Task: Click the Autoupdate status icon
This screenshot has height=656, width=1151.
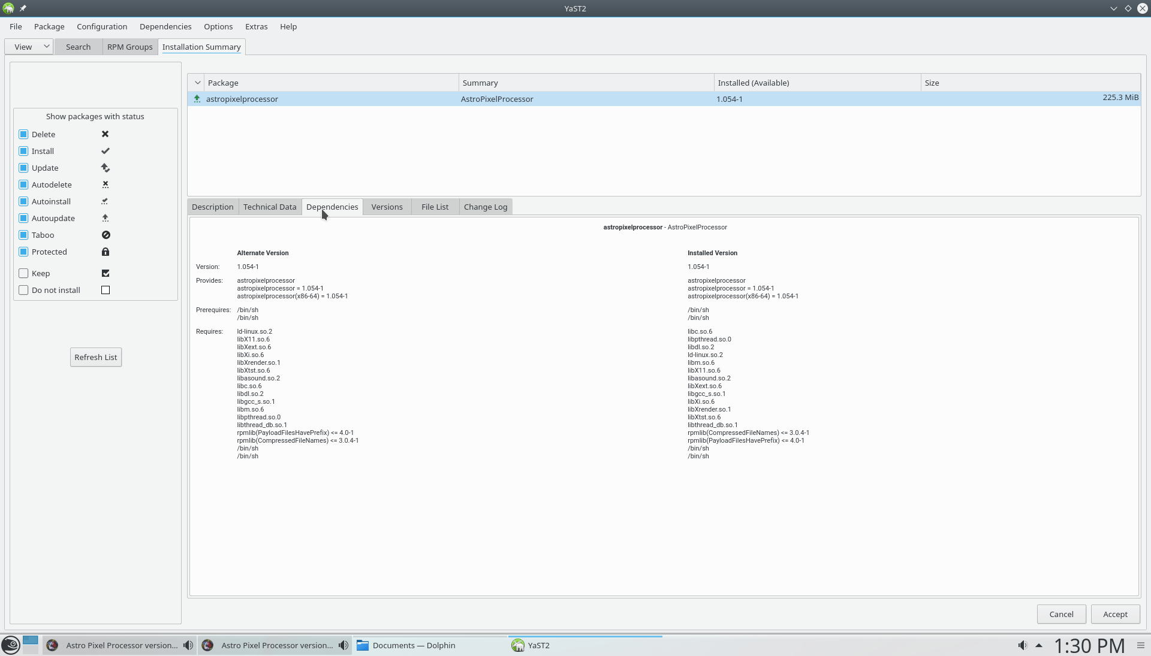Action: tap(106, 218)
